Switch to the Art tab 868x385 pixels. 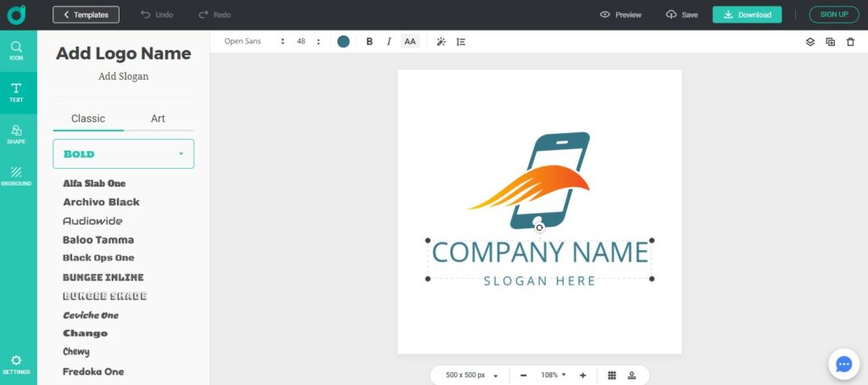click(158, 119)
